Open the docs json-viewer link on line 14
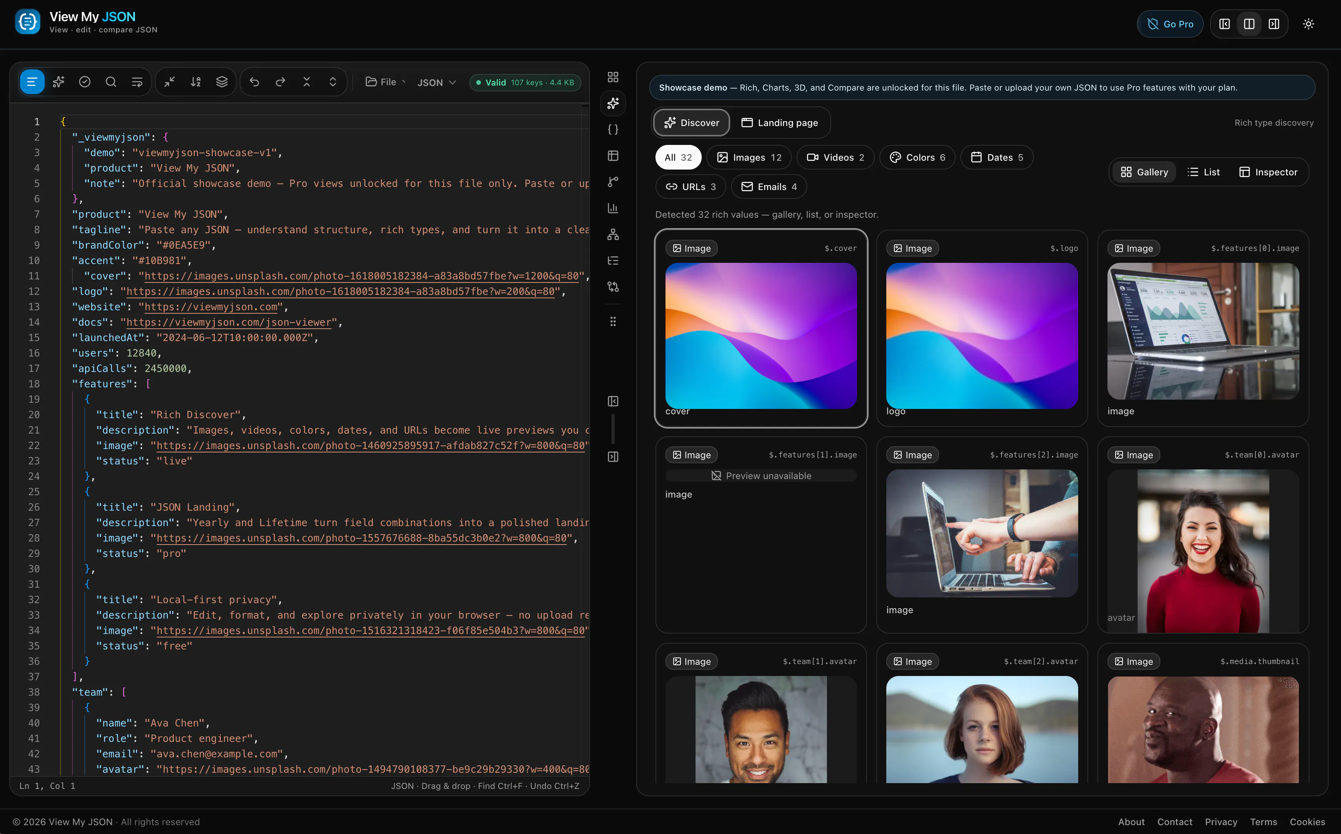1341x834 pixels. [x=229, y=322]
